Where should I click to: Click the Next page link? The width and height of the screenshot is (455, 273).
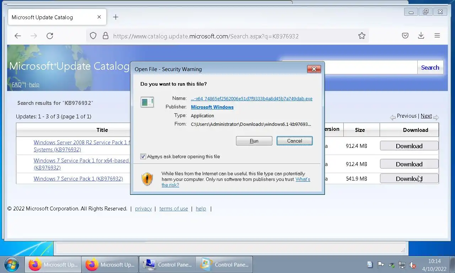pos(426,116)
